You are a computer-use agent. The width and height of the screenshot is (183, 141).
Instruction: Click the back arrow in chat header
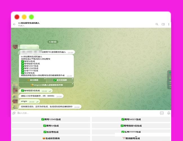(14, 24)
